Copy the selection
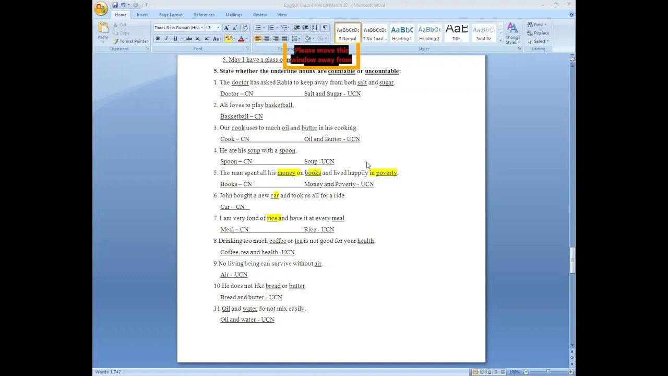The image size is (668, 376). pos(121,33)
